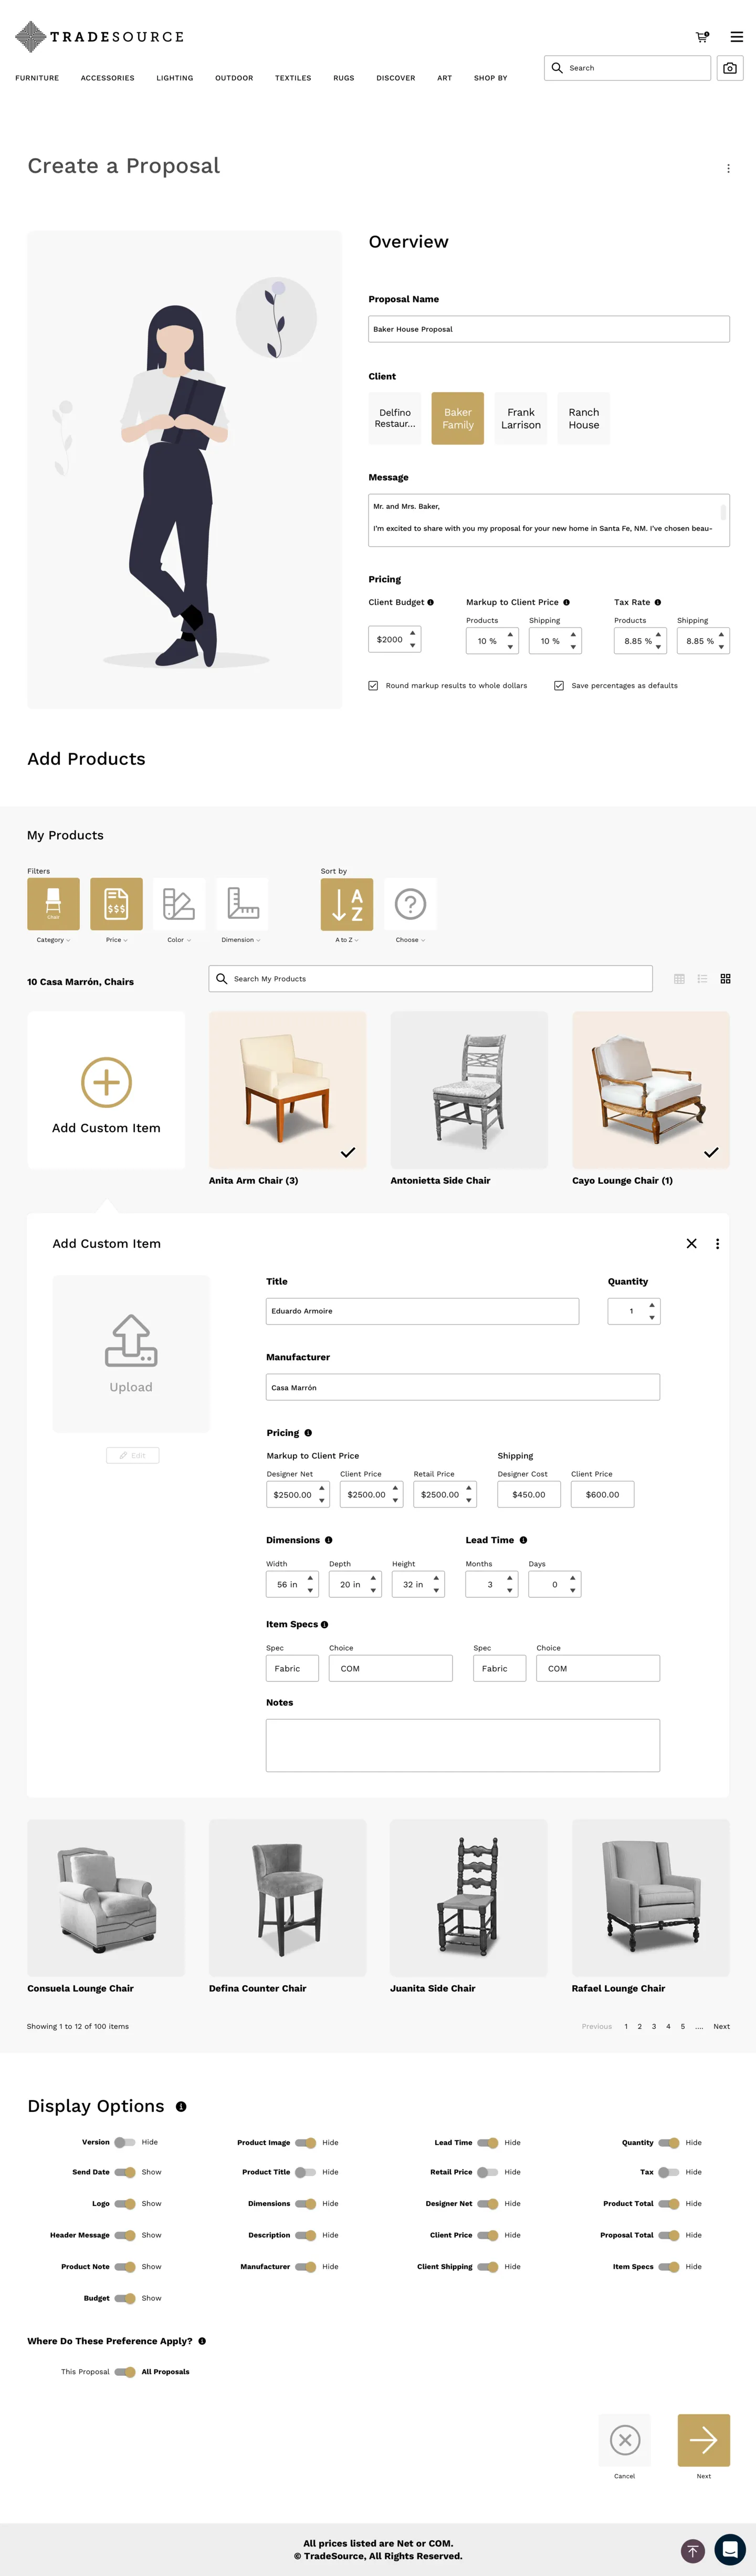Select the Baker Family client
The width and height of the screenshot is (756, 2576).
pyautogui.click(x=457, y=418)
